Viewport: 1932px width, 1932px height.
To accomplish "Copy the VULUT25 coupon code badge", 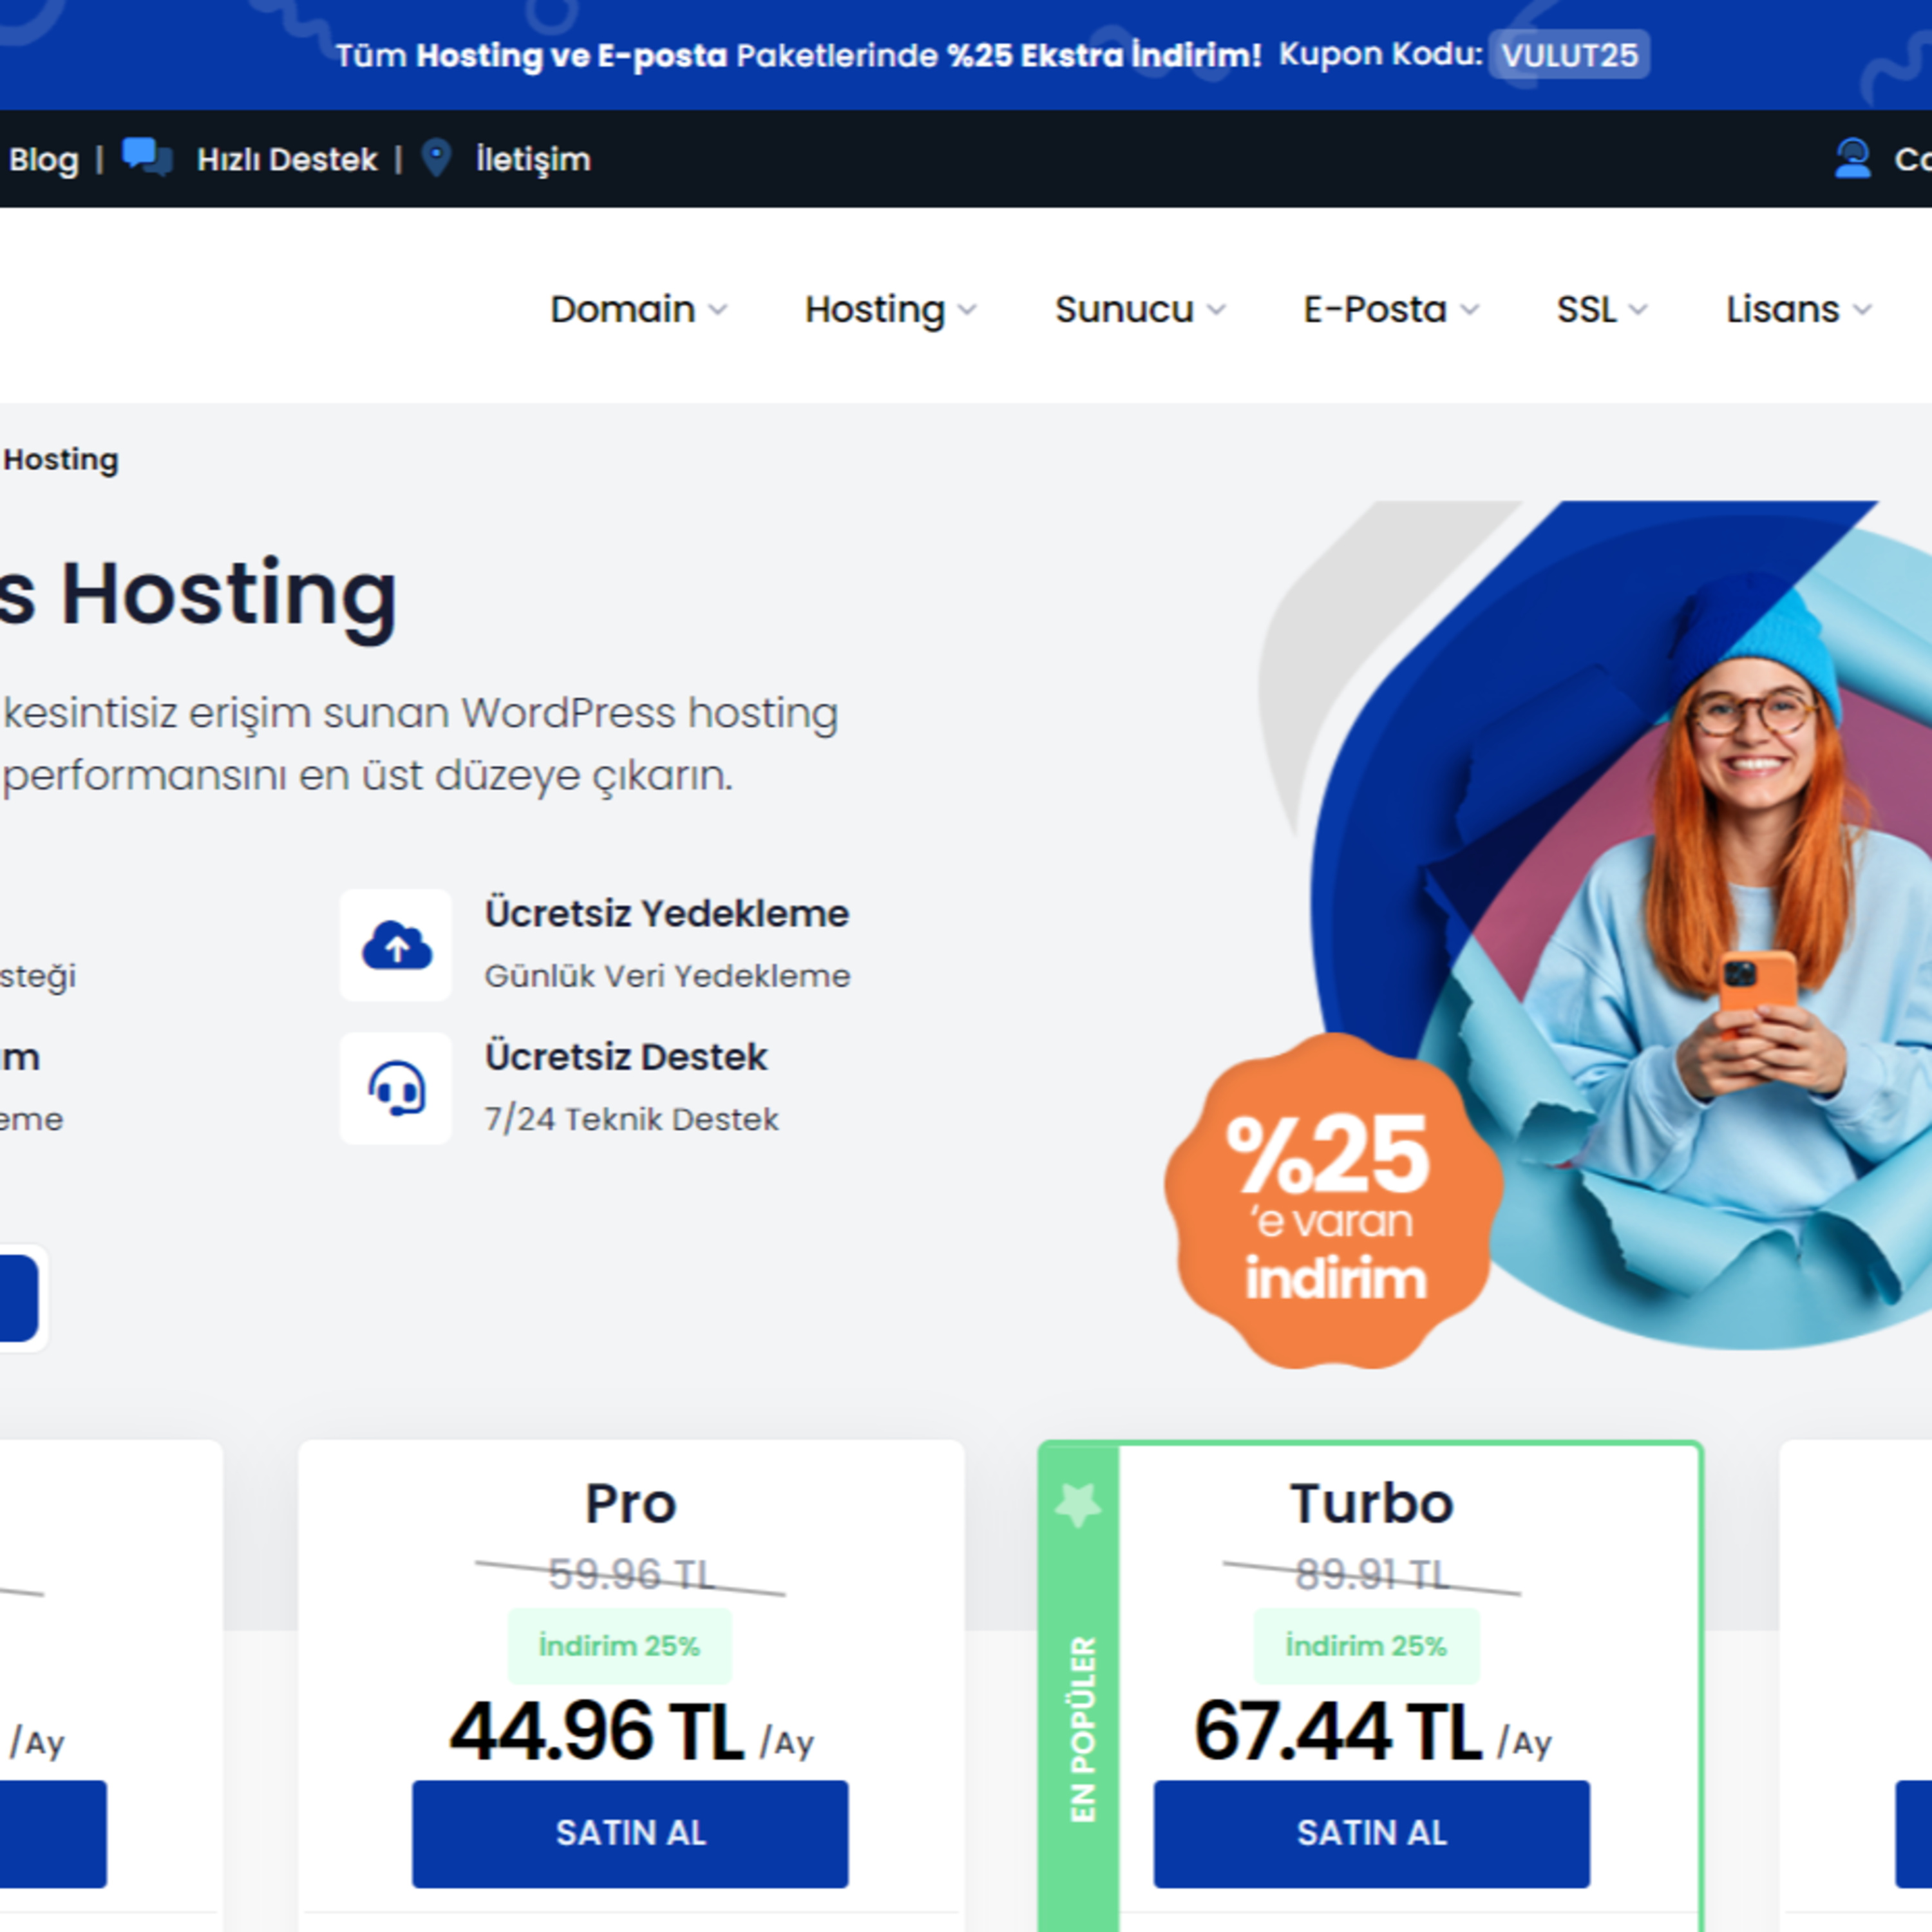I will coord(1569,54).
